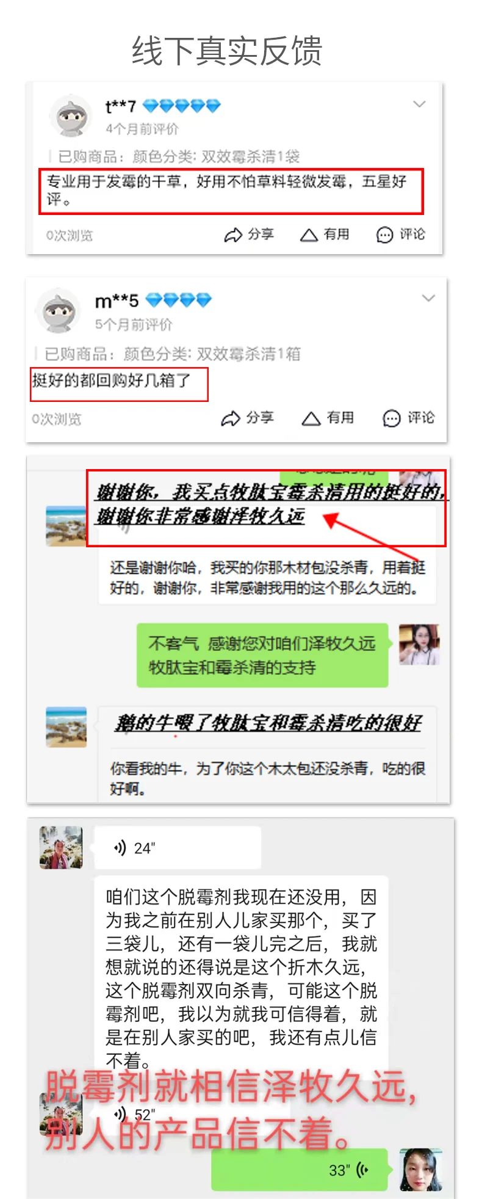Tap avatar next to 33" voice message
The height and width of the screenshot is (1199, 482).
421,1170
